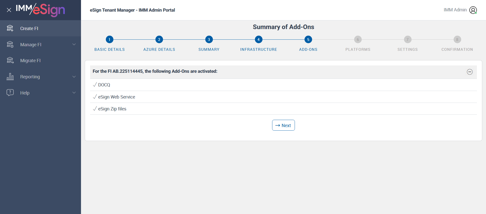This screenshot has height=214, width=486.
Task: Open the Manage FI menu item
Action: pos(40,44)
